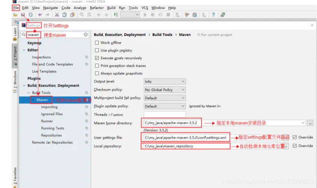Click the Build project toolbar icon
The width and height of the screenshot is (317, 188).
coord(116,15)
